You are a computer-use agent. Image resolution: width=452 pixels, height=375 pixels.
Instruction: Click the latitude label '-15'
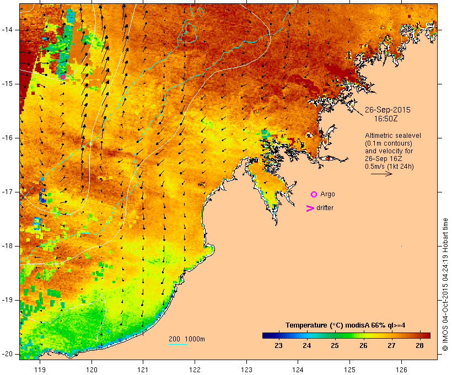click(7, 84)
